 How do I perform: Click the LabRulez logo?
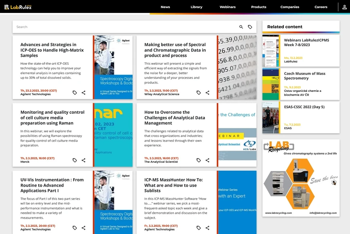pyautogui.click(x=18, y=7)
